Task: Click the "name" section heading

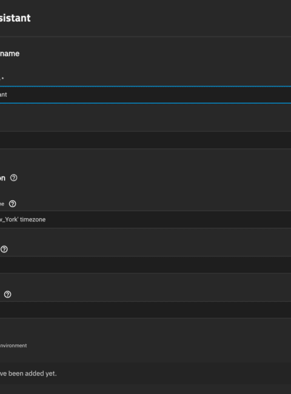Action: 10,53
